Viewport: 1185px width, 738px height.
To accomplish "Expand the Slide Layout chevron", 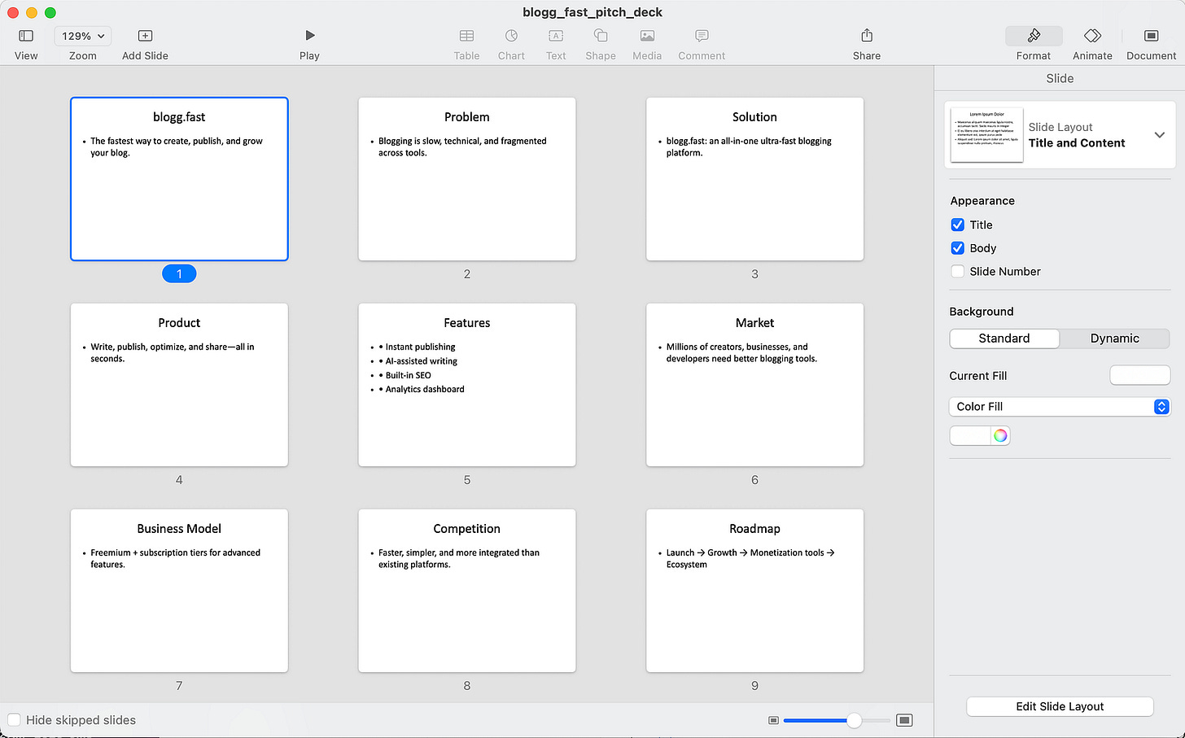I will point(1160,135).
